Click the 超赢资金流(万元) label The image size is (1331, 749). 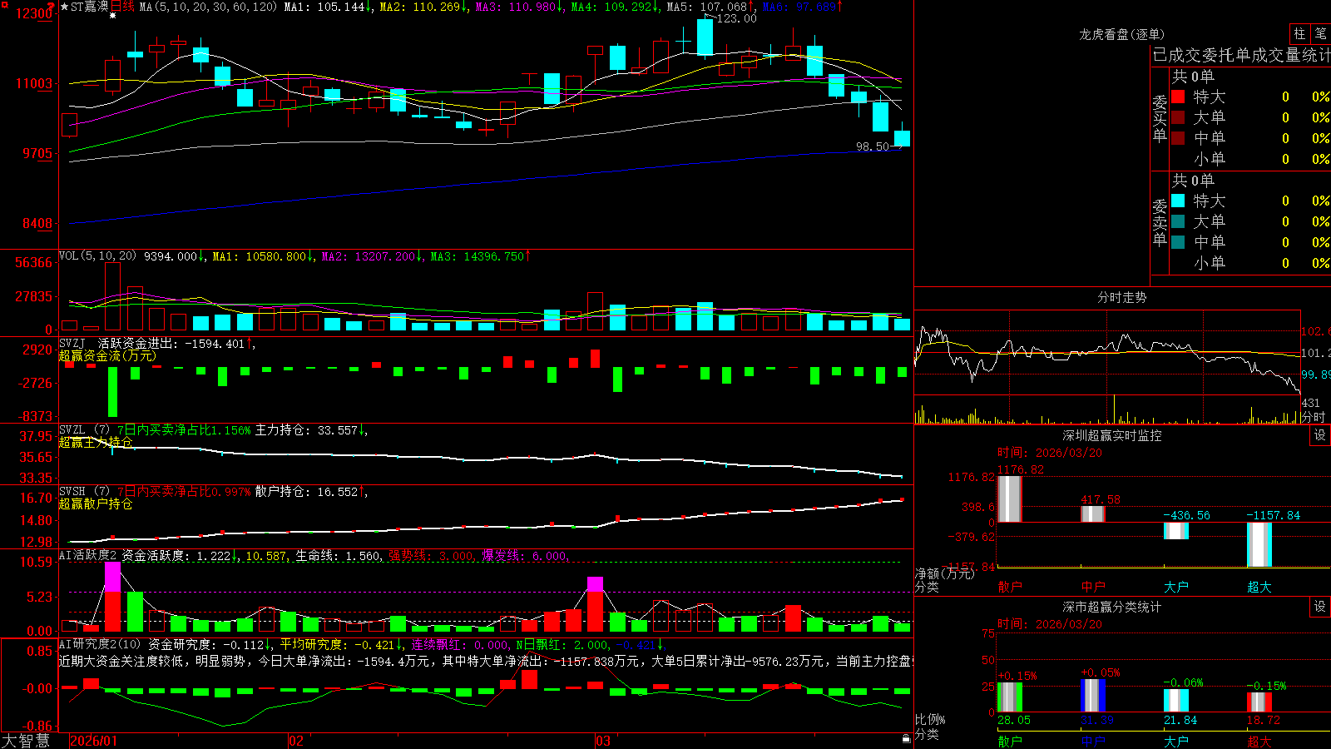point(107,355)
